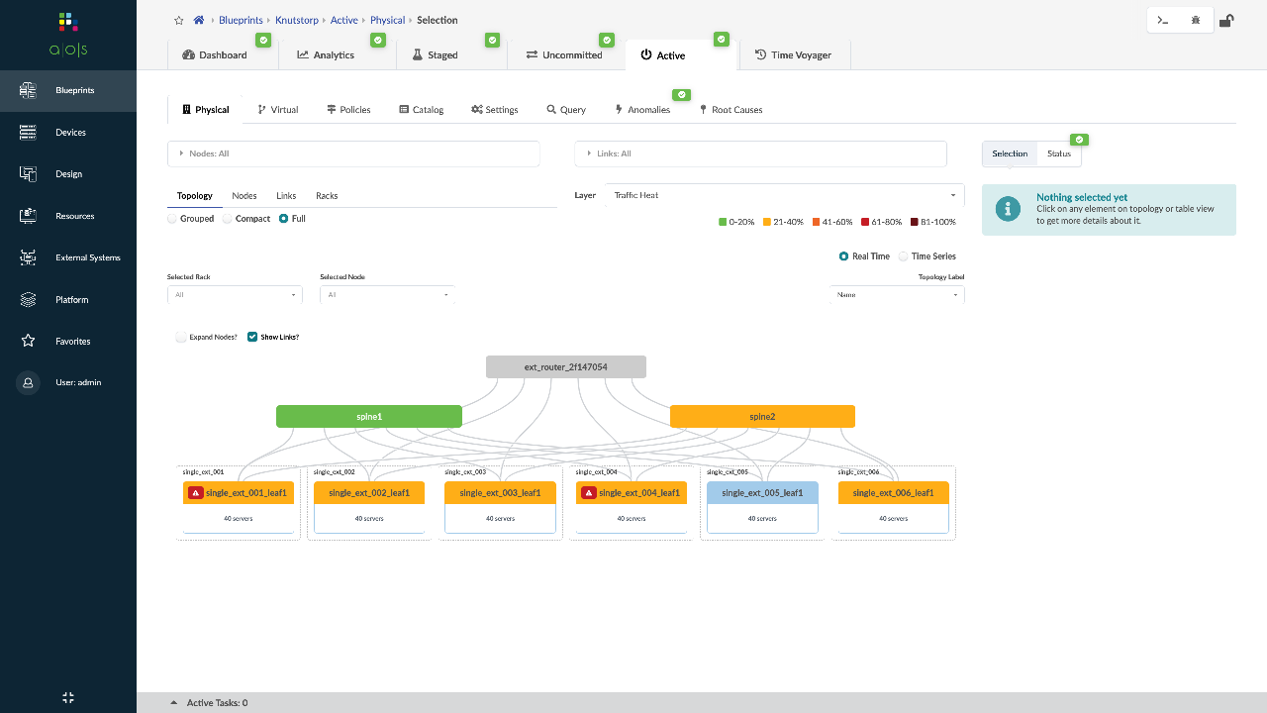
Task: Switch to Time Series mode
Action: [904, 256]
